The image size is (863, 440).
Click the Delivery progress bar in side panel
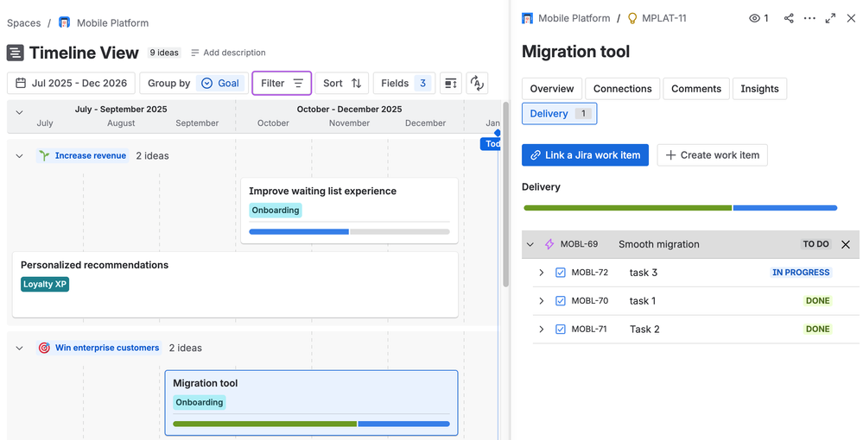[680, 208]
